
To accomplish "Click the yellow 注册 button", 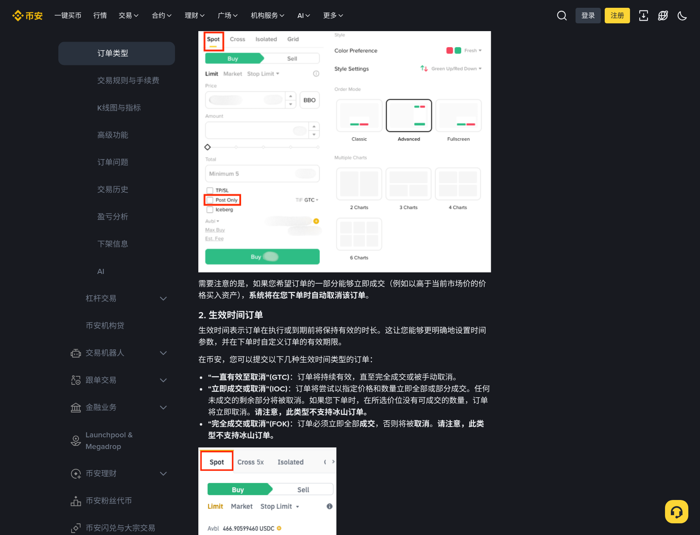I will click(617, 16).
